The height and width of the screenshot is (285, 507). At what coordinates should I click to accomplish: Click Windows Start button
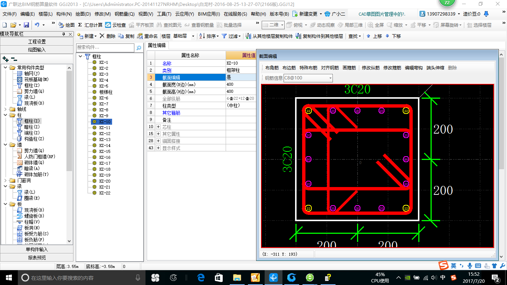[x=9, y=278]
